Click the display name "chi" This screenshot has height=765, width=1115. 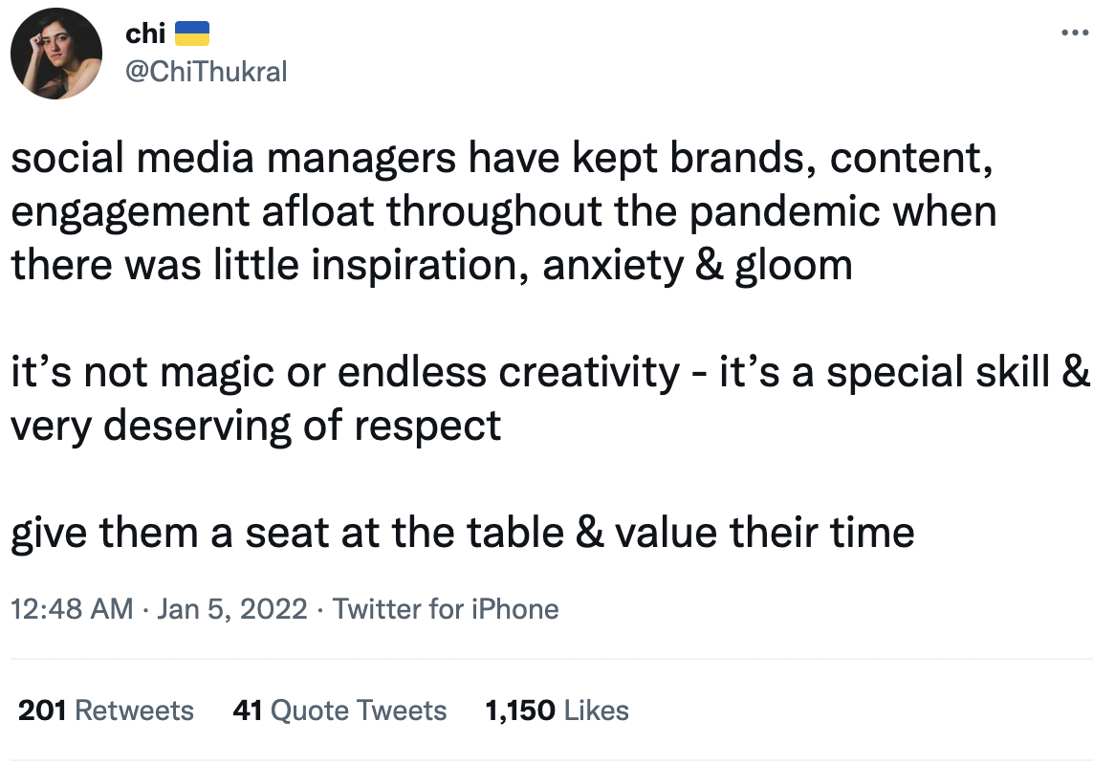tap(145, 34)
